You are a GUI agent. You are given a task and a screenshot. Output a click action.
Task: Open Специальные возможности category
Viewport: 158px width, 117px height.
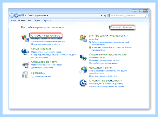tap(106, 81)
